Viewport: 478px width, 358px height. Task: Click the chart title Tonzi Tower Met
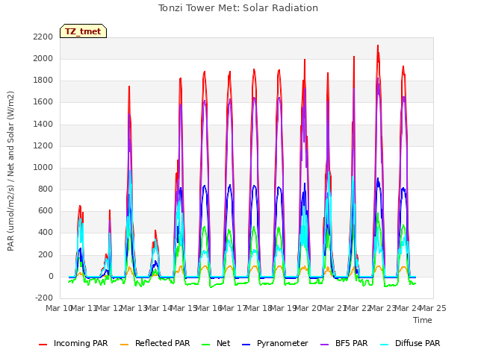(238, 8)
